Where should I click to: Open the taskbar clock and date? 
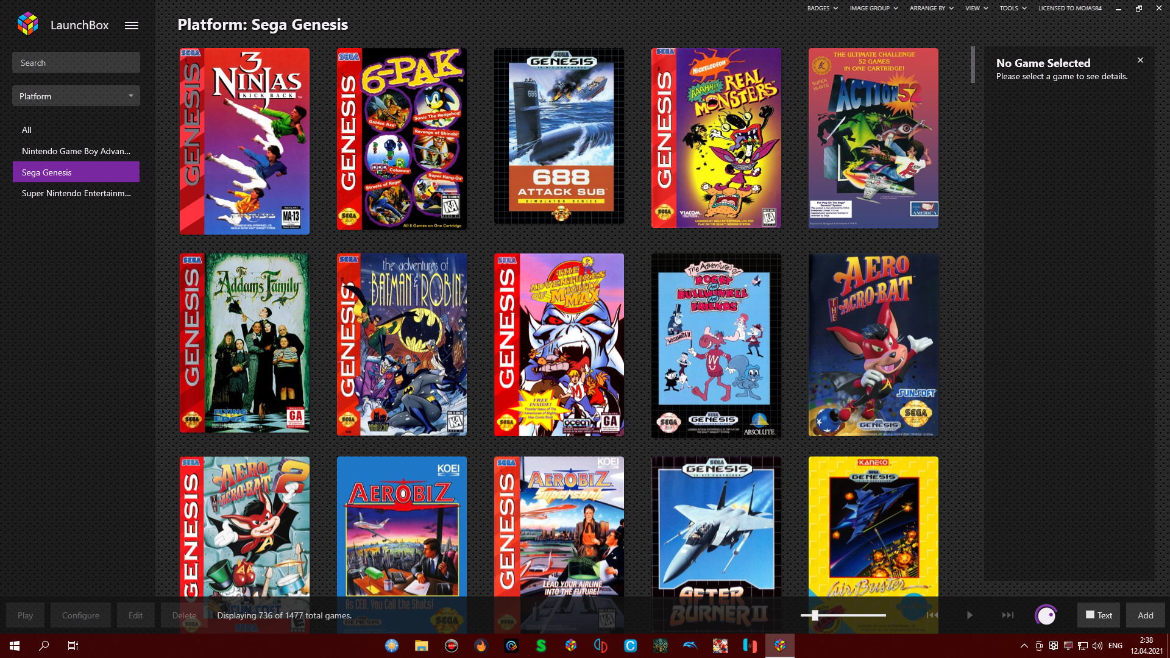click(x=1147, y=646)
